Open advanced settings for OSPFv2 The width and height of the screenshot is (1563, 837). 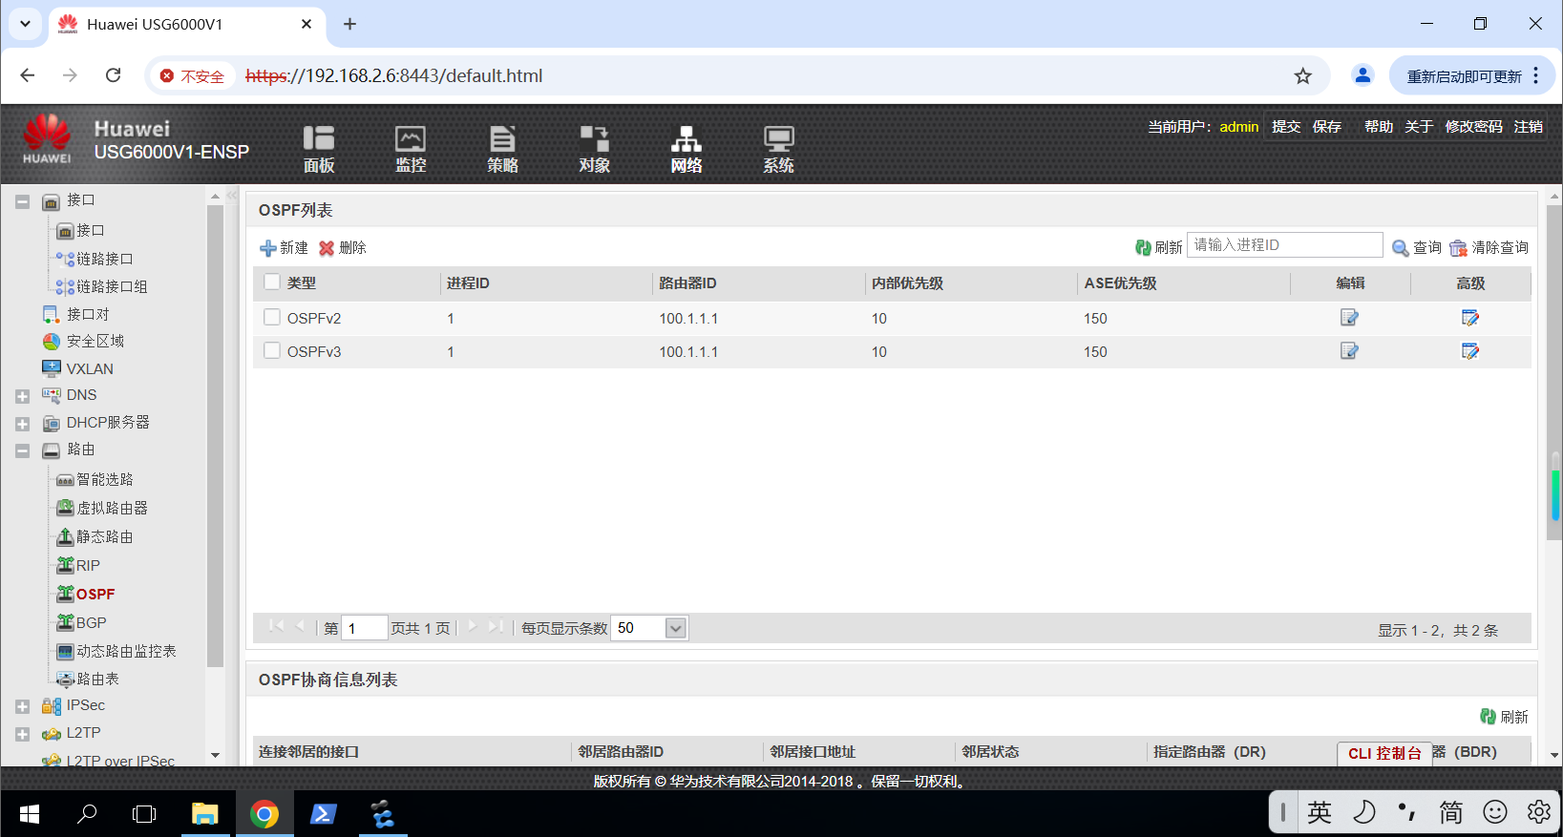(x=1470, y=318)
